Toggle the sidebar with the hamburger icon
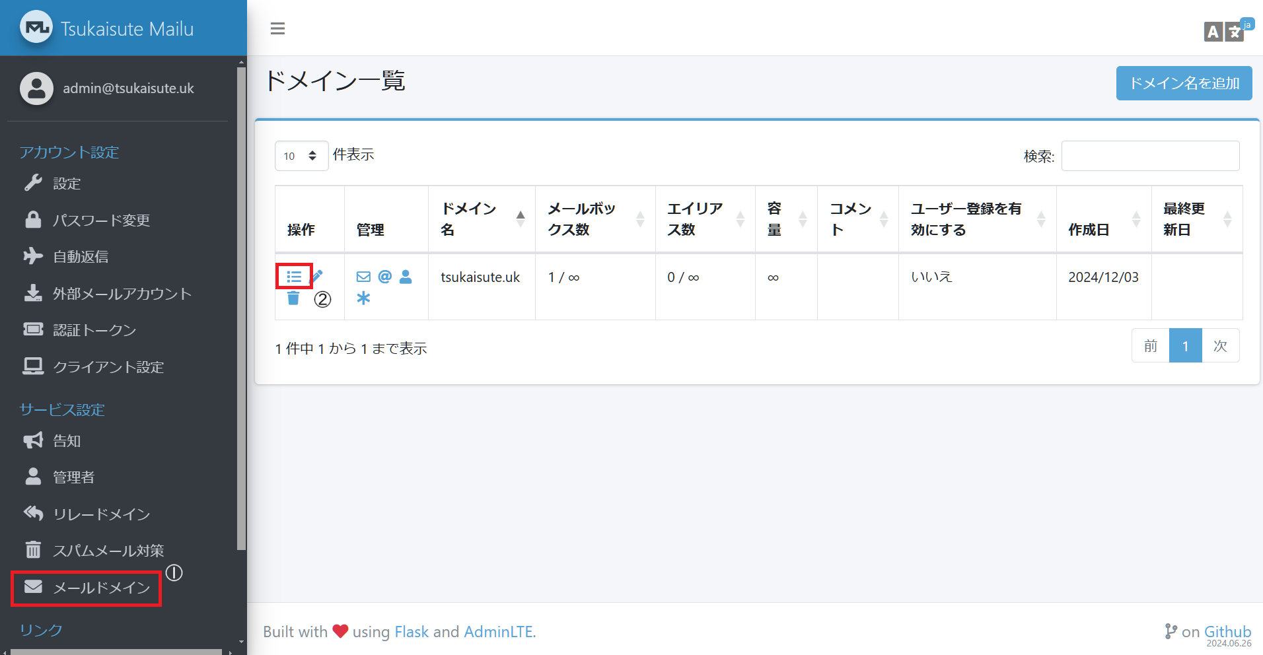This screenshot has height=655, width=1263. click(x=277, y=28)
